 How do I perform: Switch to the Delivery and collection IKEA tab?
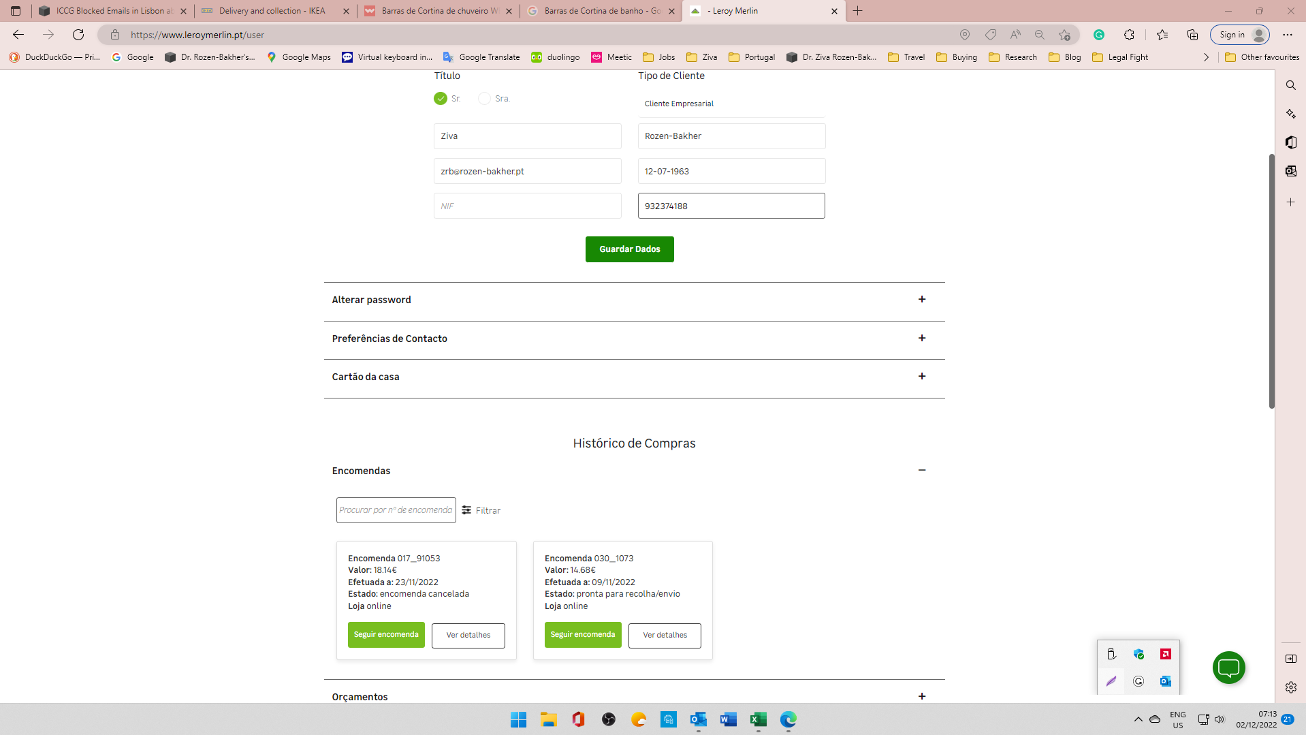pyautogui.click(x=276, y=11)
